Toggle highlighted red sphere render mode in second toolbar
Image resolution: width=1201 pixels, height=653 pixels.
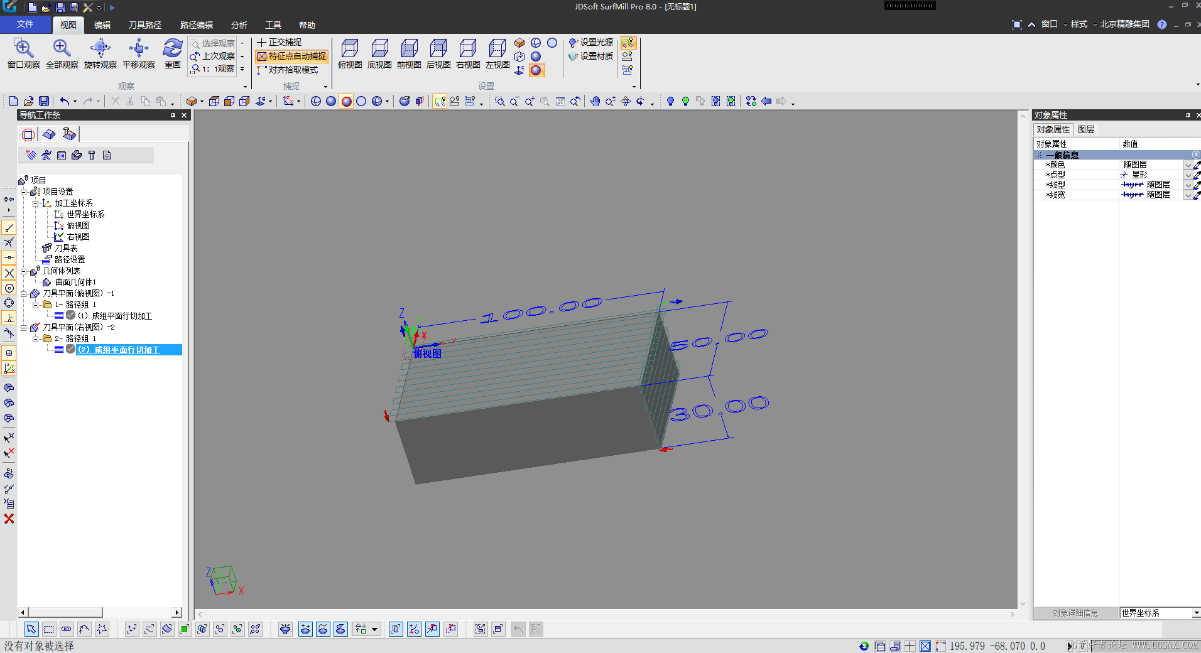point(346,101)
